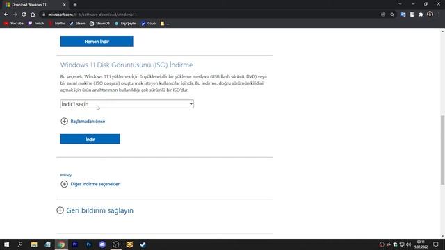The width and height of the screenshot is (445, 250).
Task: Click Hemen İndir button
Action: pyautogui.click(x=97, y=42)
